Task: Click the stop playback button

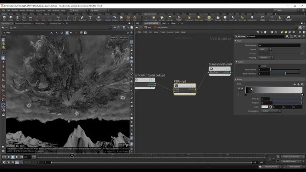Action: (x=13, y=157)
